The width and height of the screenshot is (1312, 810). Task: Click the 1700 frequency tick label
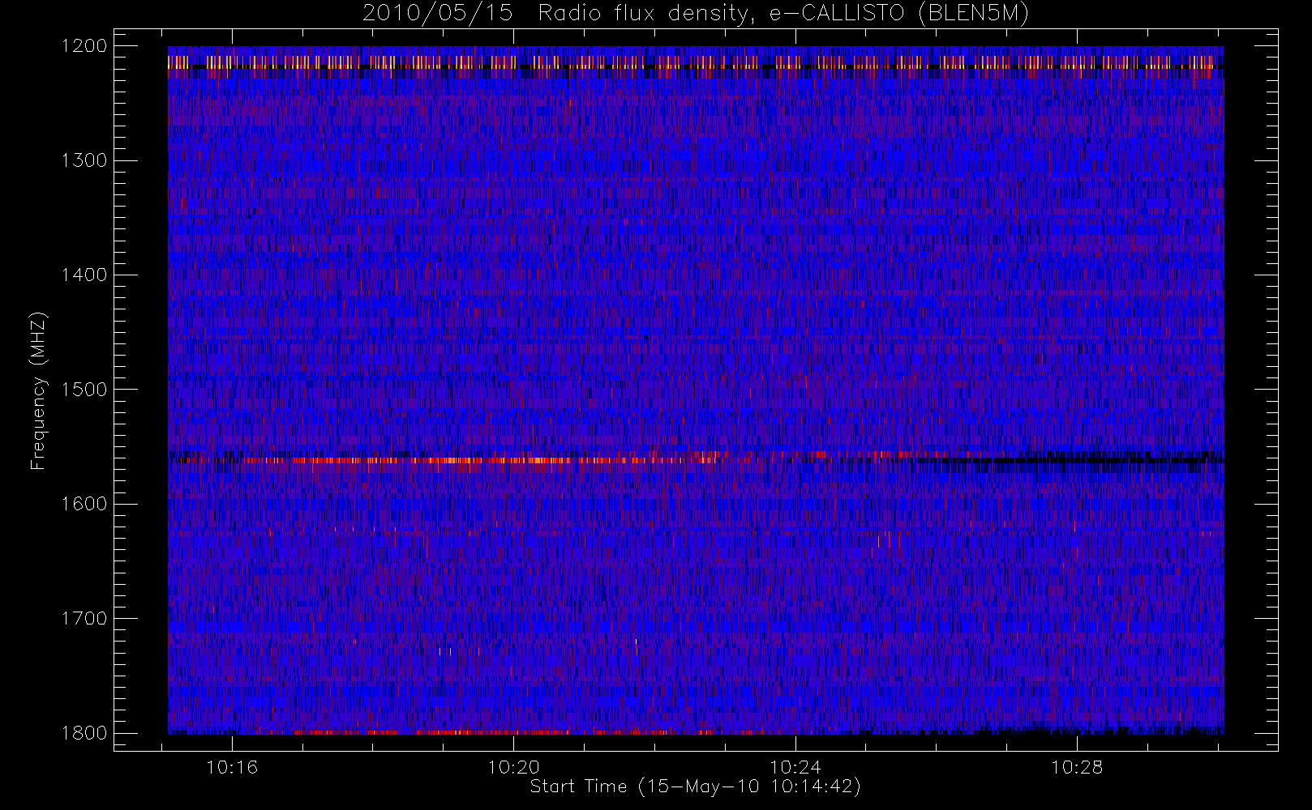(84, 619)
